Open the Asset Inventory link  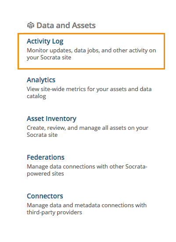point(51,119)
